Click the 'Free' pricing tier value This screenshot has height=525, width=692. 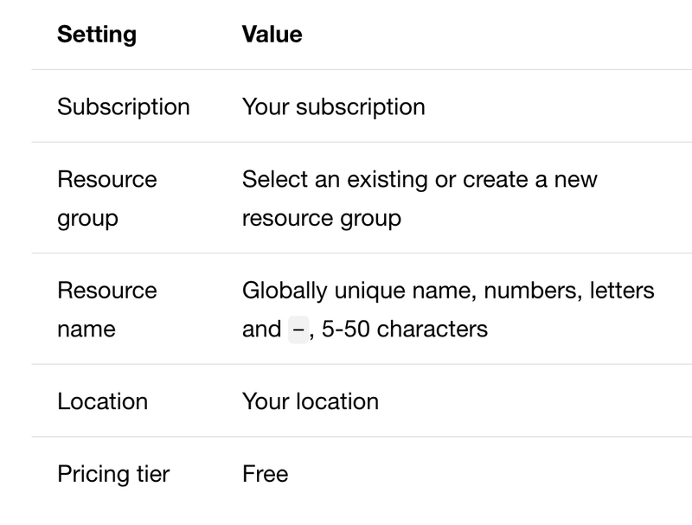265,474
